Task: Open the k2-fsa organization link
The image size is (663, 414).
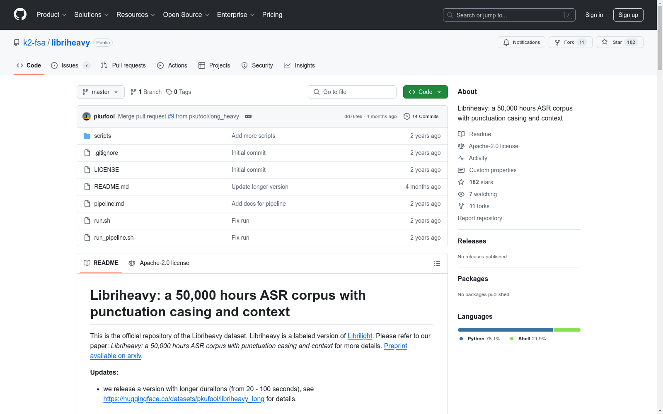Action: coord(34,43)
